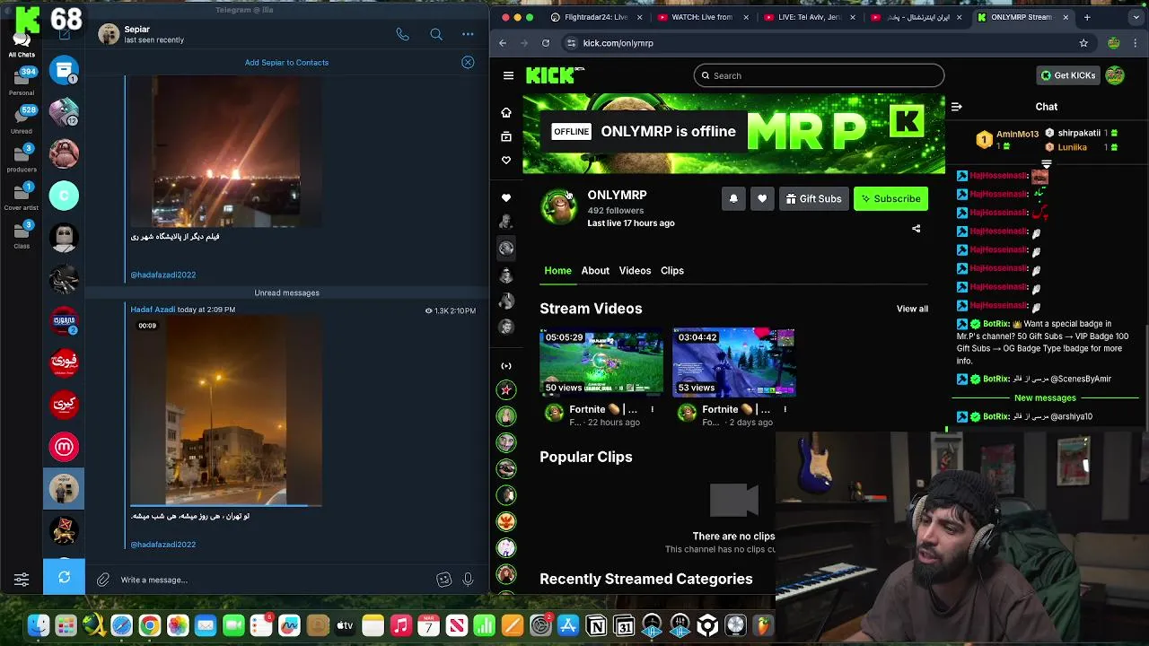This screenshot has width=1149, height=646.
Task: Dismiss the Add Sepiar to Contacts bar
Action: pos(468,62)
